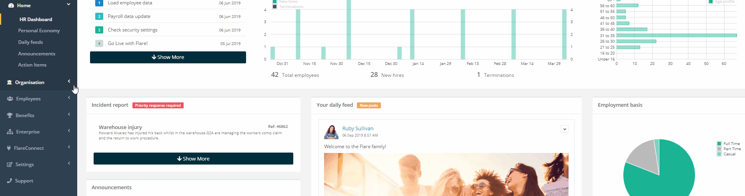Click the Home dashboard icon in sidebar
Image resolution: width=745 pixels, height=196 pixels.
tap(11, 6)
